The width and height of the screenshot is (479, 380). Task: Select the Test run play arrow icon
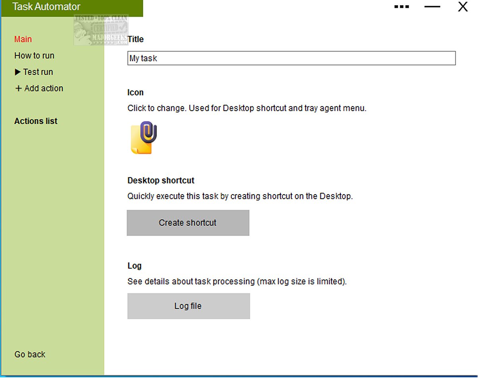tap(18, 72)
